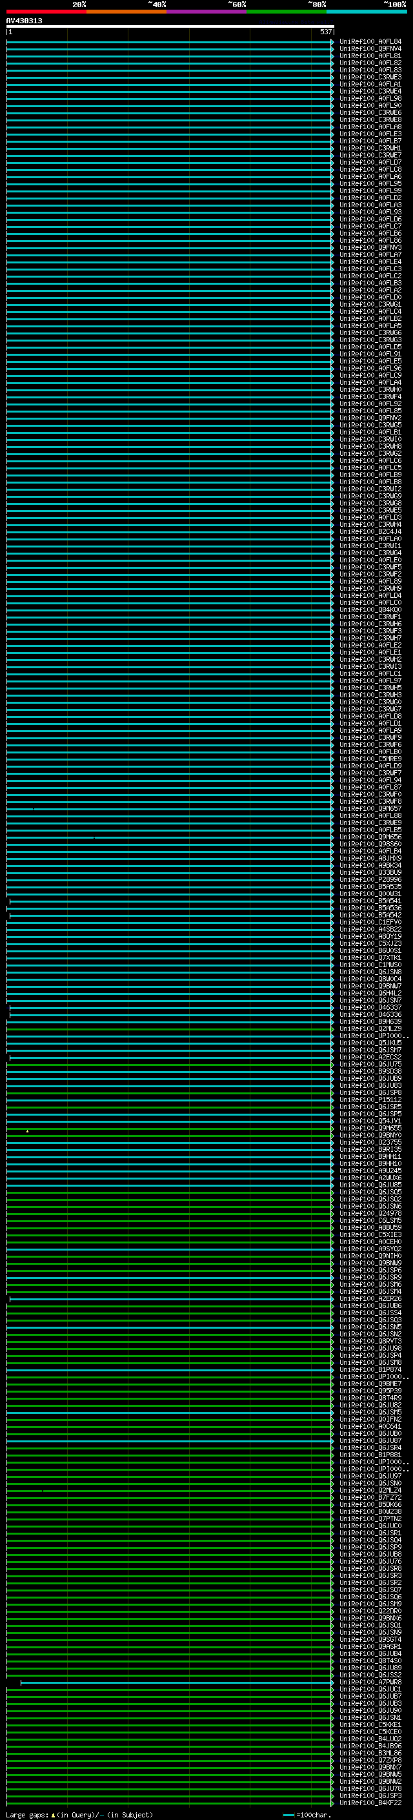Click the cyan 100char scale bar icon

(x=288, y=1814)
